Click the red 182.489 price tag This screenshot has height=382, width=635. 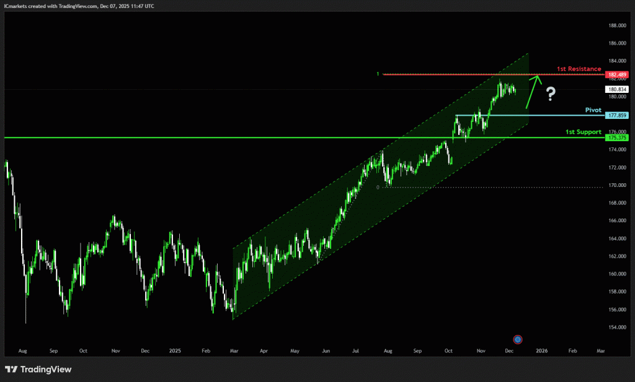616,74
